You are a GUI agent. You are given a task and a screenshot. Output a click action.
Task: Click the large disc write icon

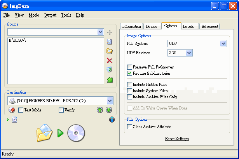[x=76, y=133]
